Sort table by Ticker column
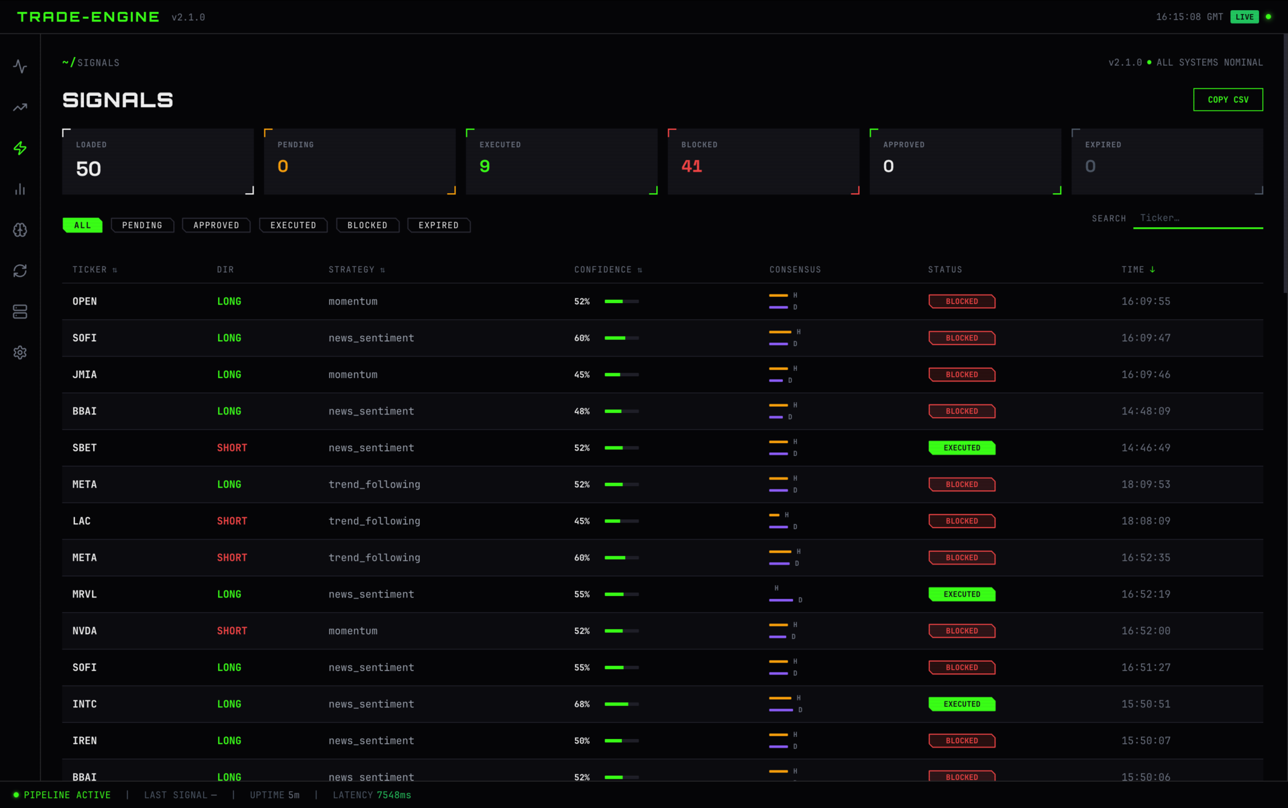 point(95,270)
